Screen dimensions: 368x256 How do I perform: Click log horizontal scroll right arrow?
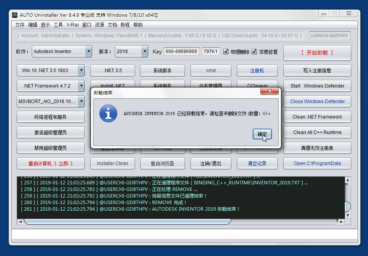click(341, 222)
